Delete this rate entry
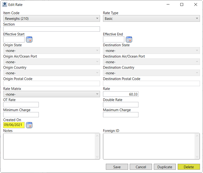 [189, 167]
